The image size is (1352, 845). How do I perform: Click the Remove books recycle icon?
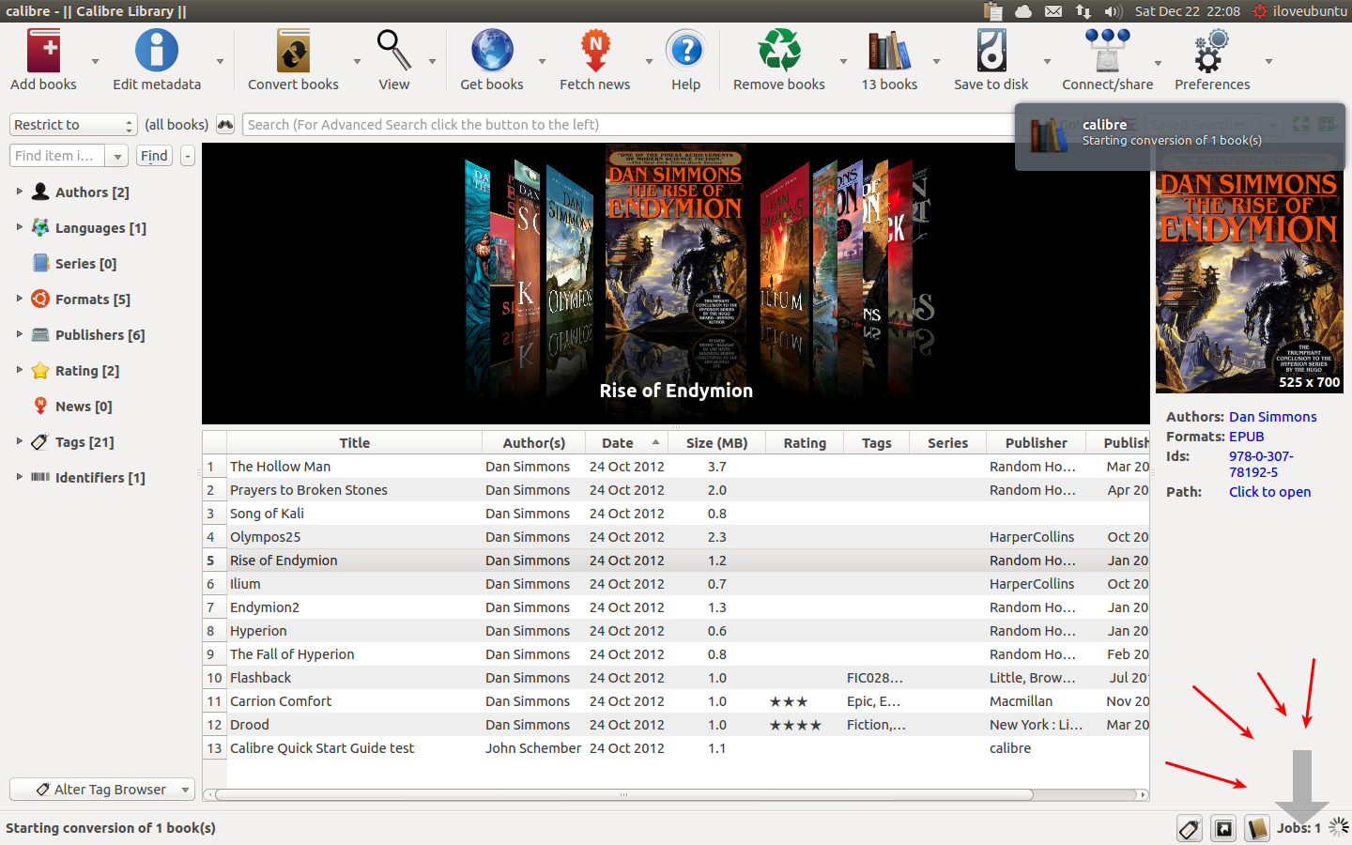point(779,51)
